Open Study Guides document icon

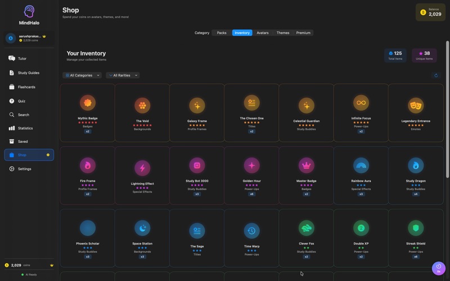[11, 73]
